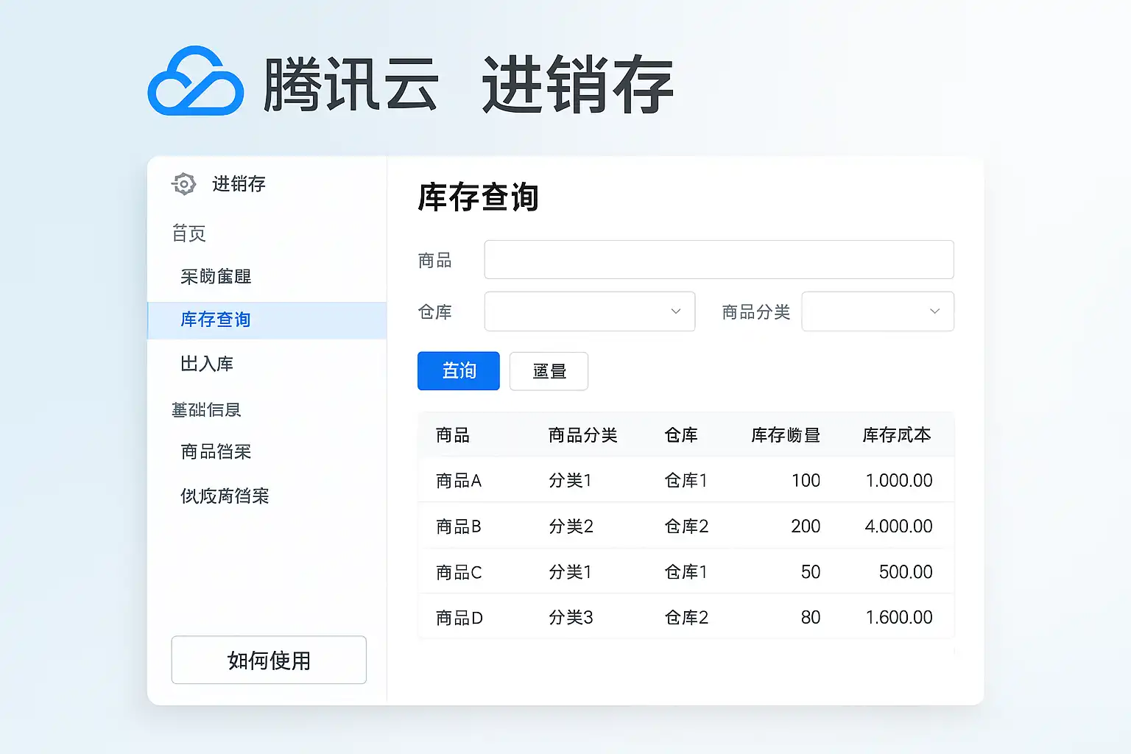Click the quantity value 80
1131x754 pixels.
811,618
